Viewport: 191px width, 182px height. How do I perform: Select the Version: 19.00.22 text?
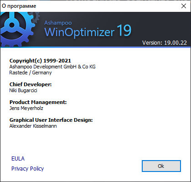(165, 43)
